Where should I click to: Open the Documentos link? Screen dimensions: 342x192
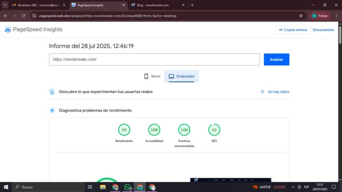(323, 30)
